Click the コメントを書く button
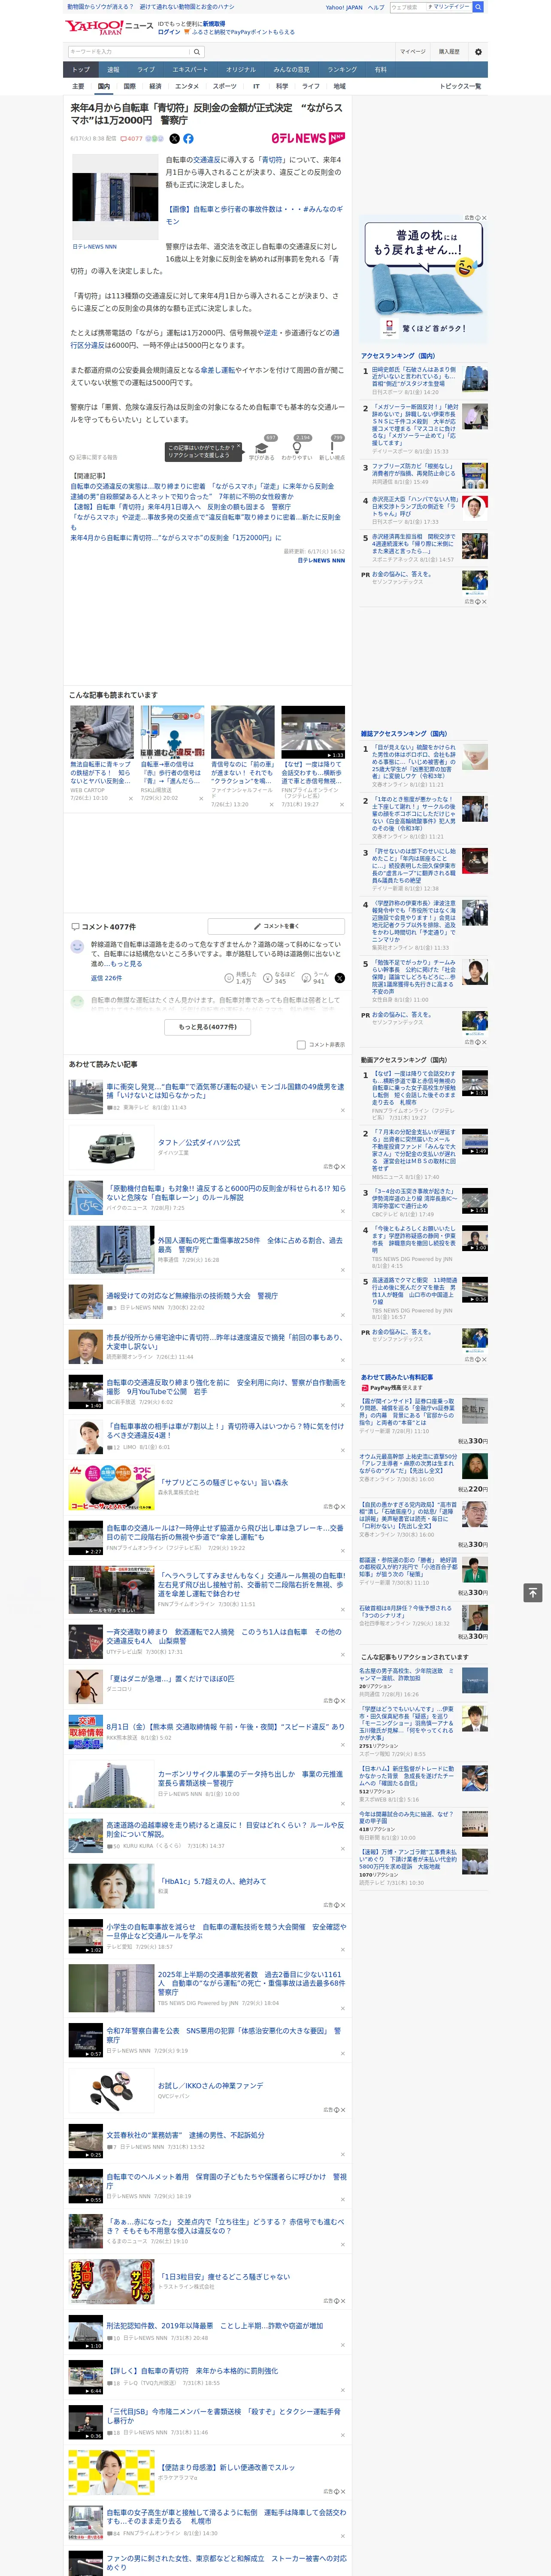This screenshot has height=2576, width=551. click(x=276, y=926)
